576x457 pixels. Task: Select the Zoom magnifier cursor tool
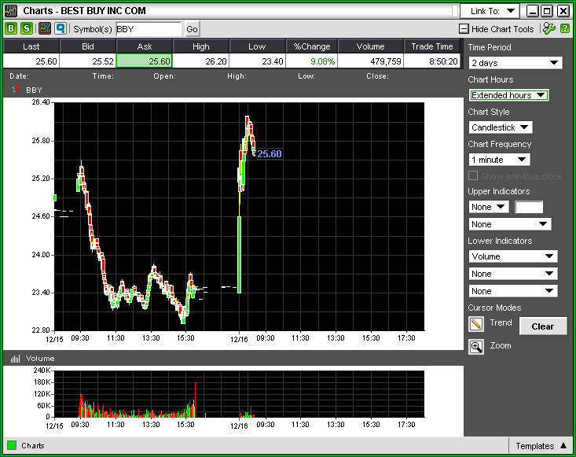tap(476, 347)
